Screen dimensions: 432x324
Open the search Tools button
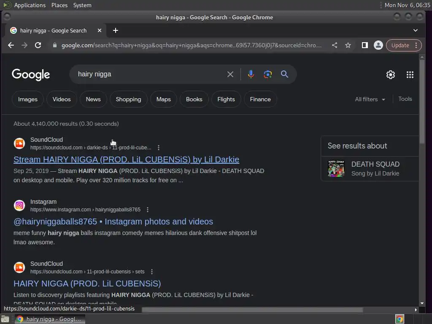pyautogui.click(x=405, y=99)
